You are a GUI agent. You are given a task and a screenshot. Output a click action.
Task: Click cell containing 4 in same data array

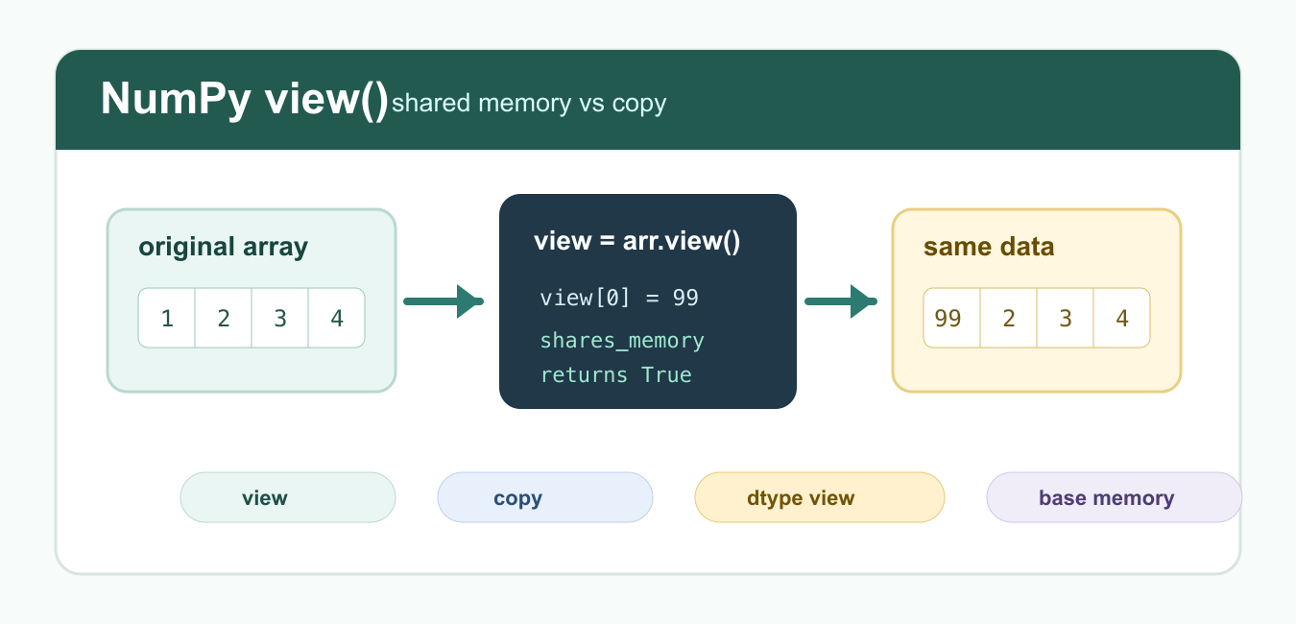[x=1122, y=318]
